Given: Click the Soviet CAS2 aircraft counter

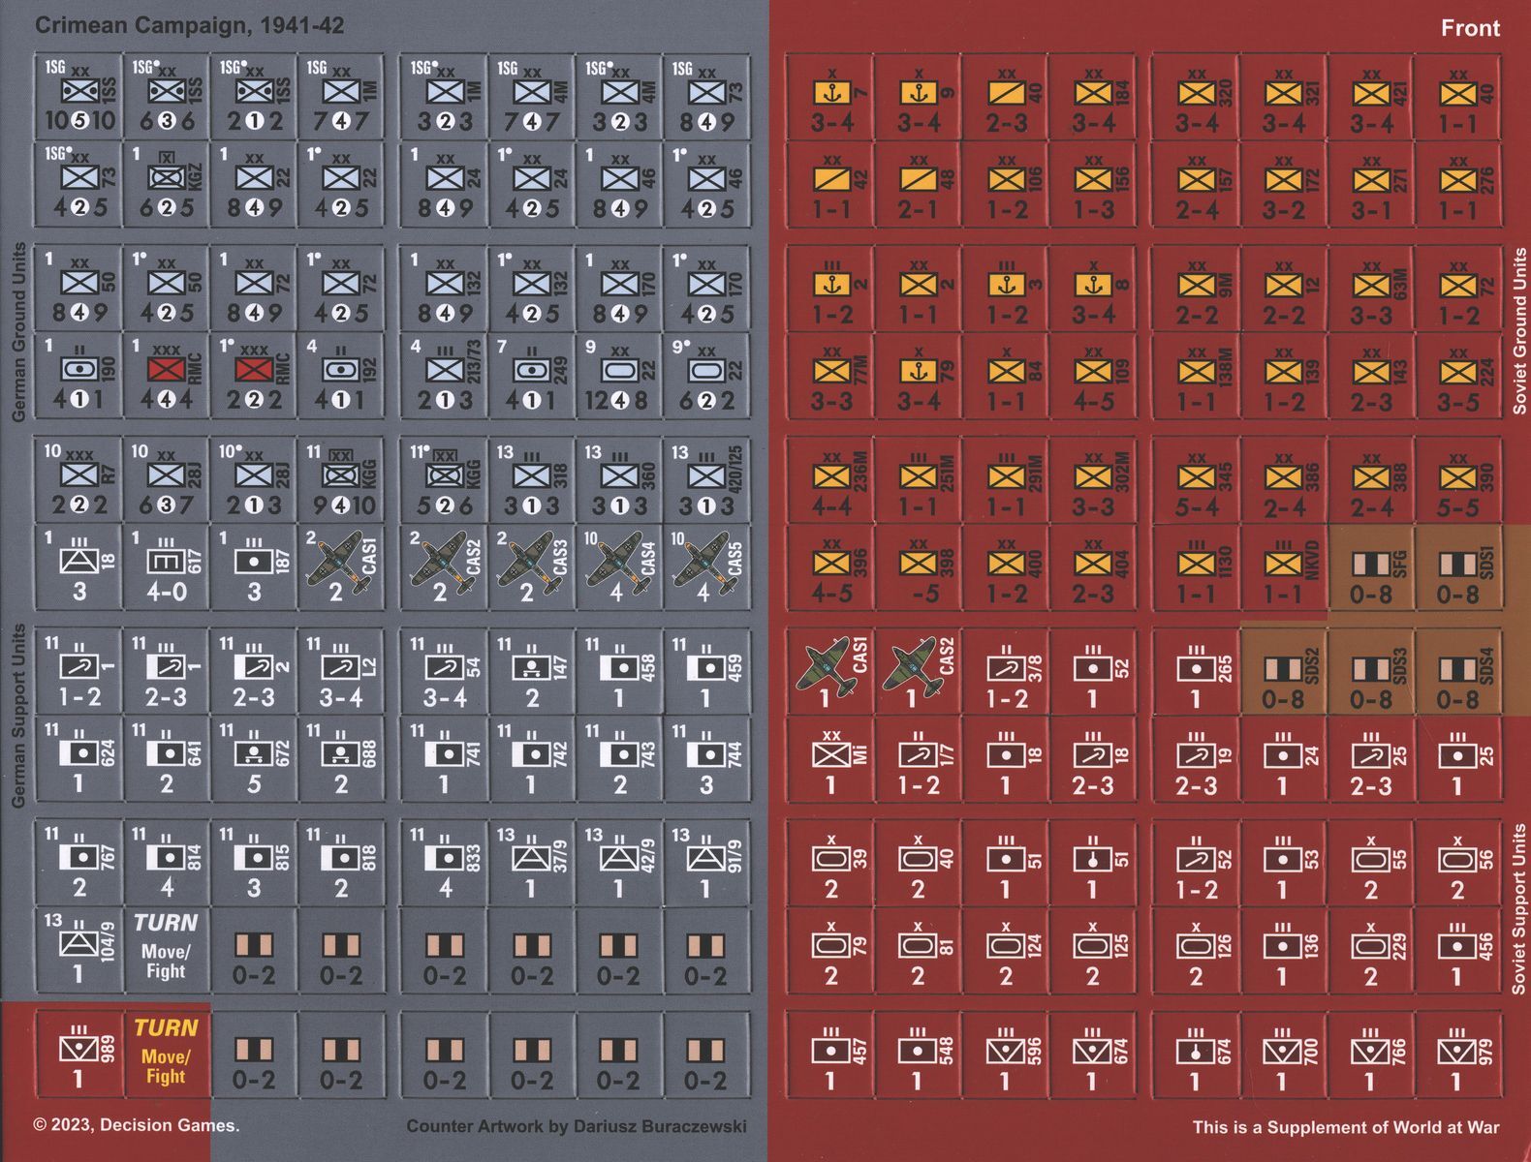Looking at the screenshot, I should click(918, 671).
